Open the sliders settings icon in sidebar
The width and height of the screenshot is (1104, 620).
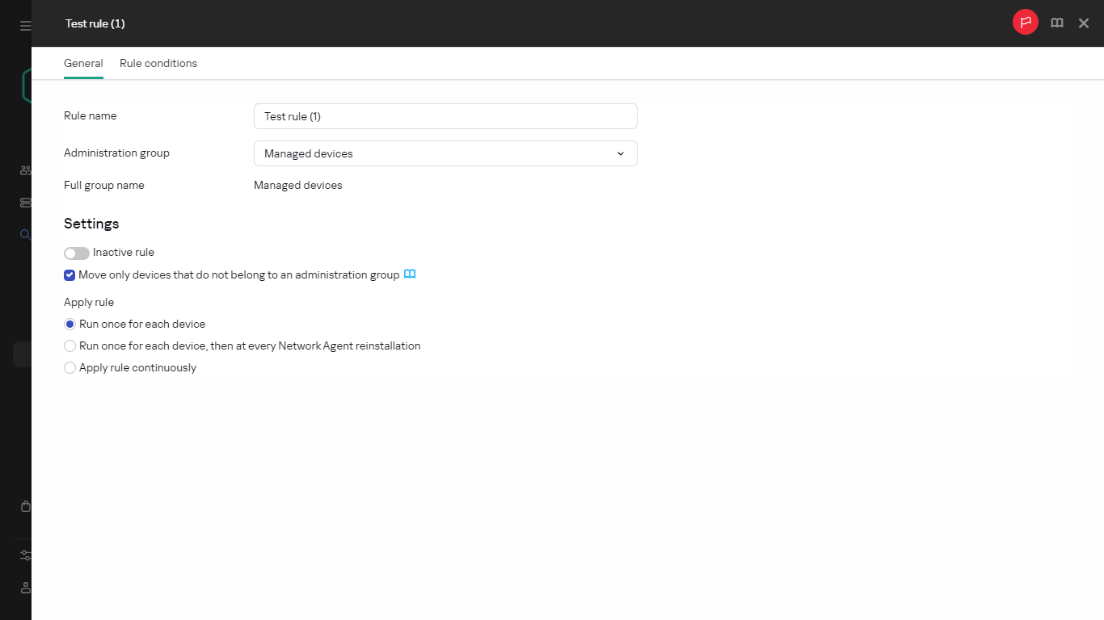(26, 555)
